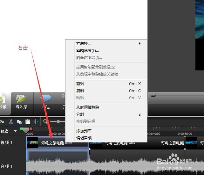Click the red selection end marker
Screen dimensions: 204x175
pyautogui.click(x=31, y=129)
